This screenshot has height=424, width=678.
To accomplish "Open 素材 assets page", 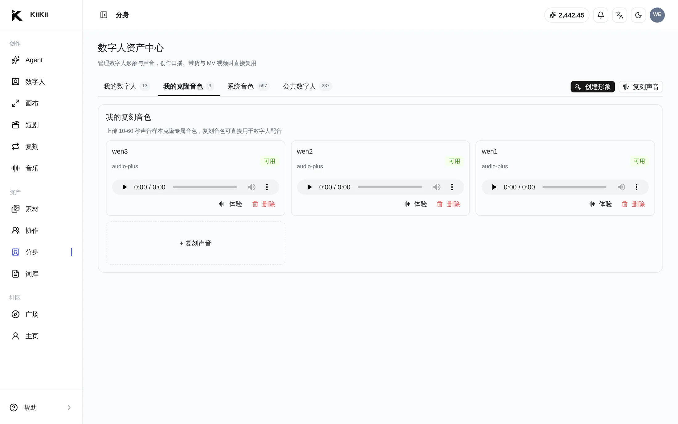I will pos(41,209).
